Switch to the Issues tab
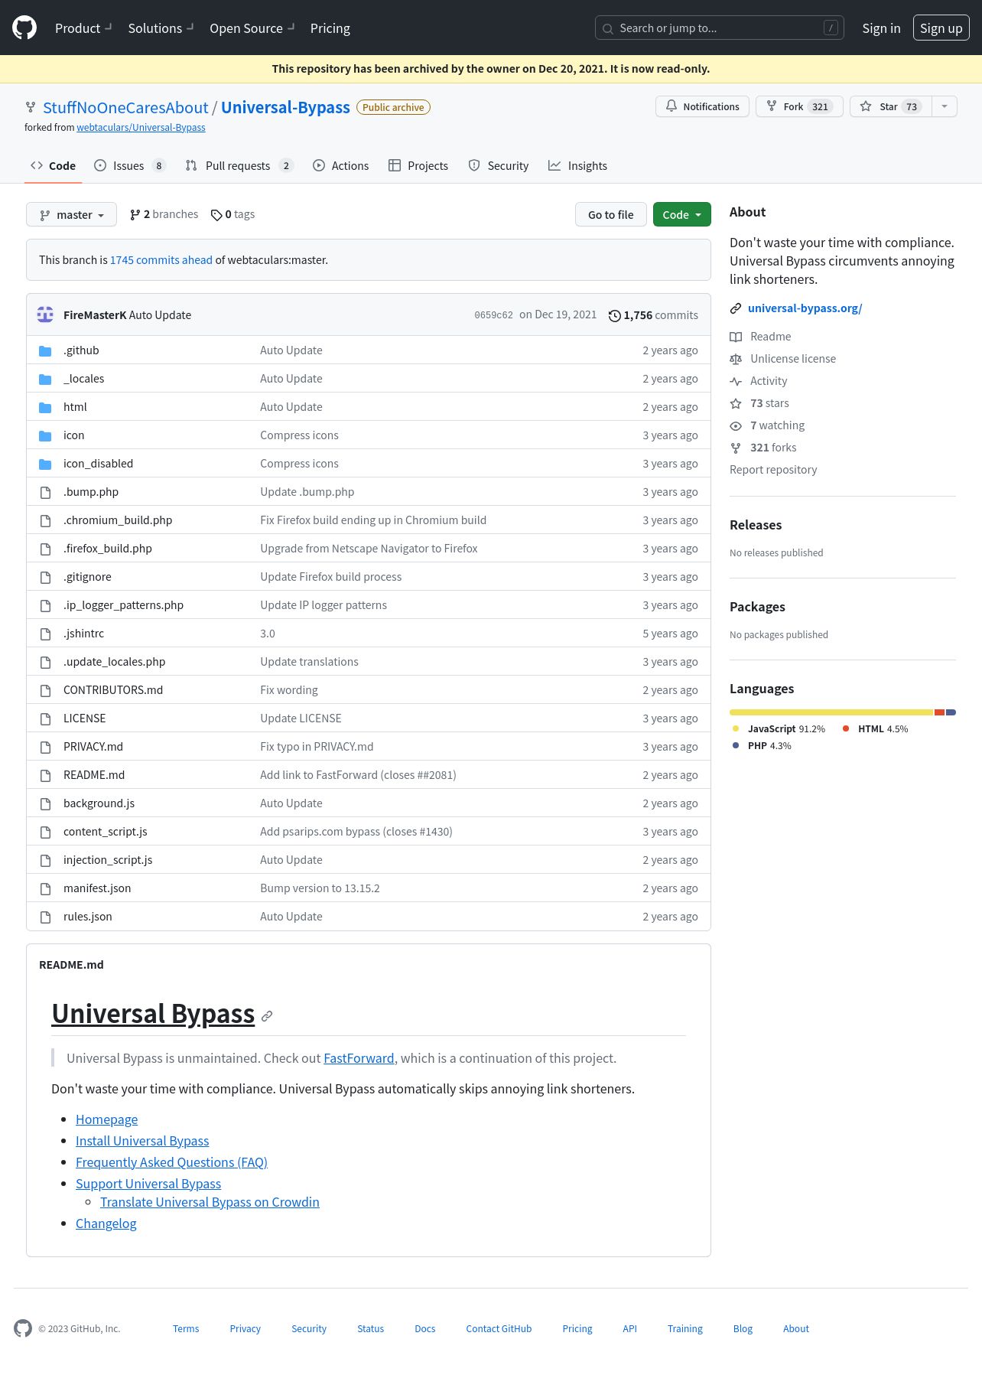This screenshot has height=1375, width=982. [129, 166]
